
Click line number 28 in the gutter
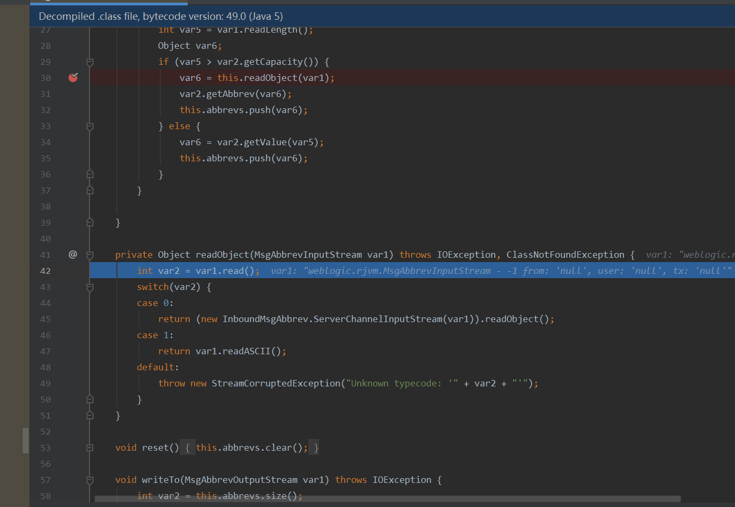46,46
